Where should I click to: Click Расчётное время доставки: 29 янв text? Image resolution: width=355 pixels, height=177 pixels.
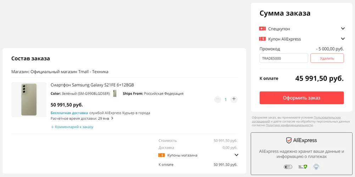pyautogui.click(x=80, y=118)
